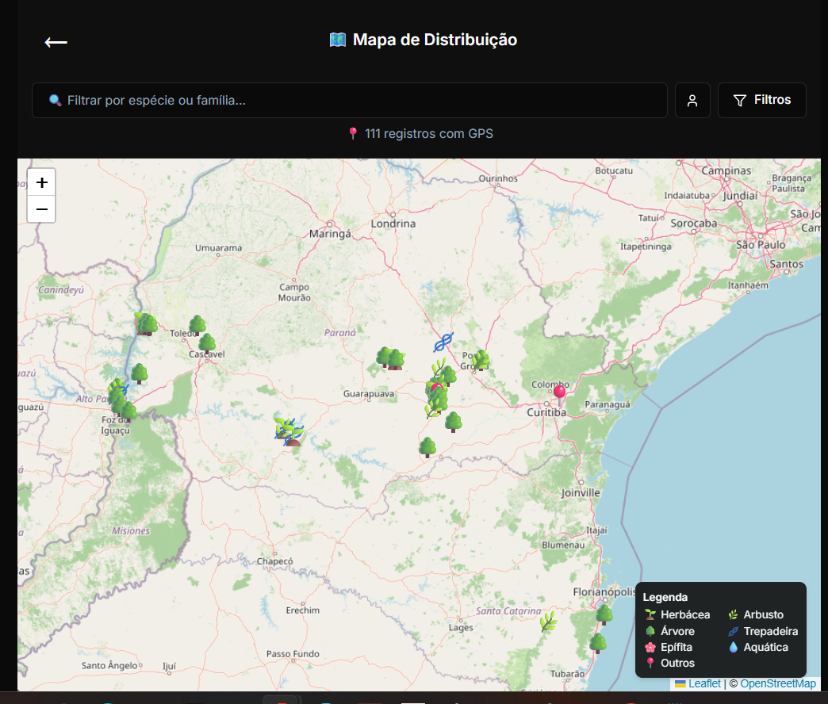The height and width of the screenshot is (704, 828).
Task: Click the tree marker at Foz do Iguaçu
Action: tap(128, 411)
